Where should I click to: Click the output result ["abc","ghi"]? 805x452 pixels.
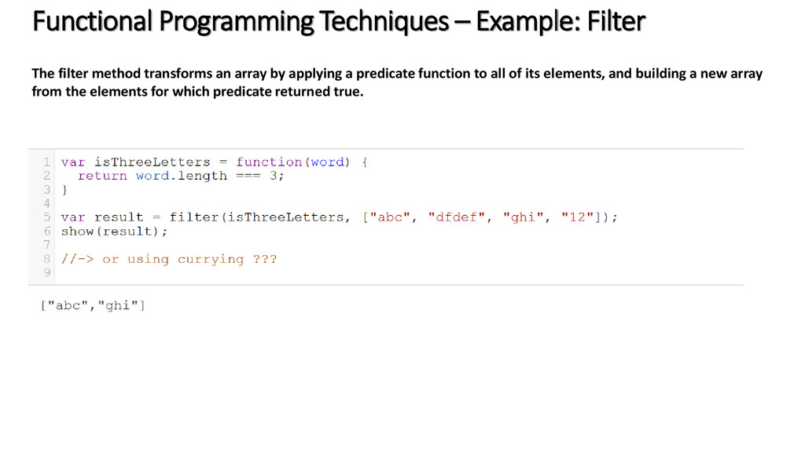coord(93,306)
